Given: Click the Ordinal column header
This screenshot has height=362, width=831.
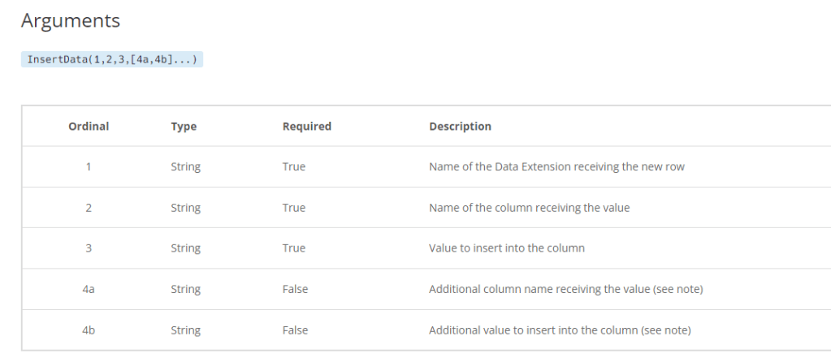Looking at the screenshot, I should [x=89, y=127].
